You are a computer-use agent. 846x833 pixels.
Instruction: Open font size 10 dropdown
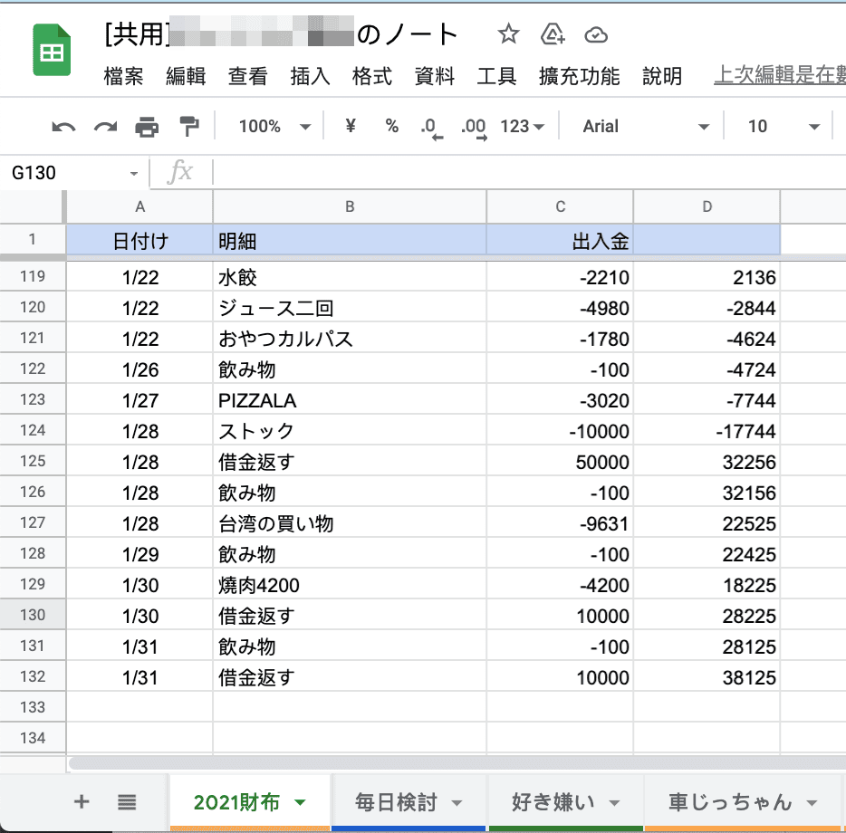tap(784, 126)
